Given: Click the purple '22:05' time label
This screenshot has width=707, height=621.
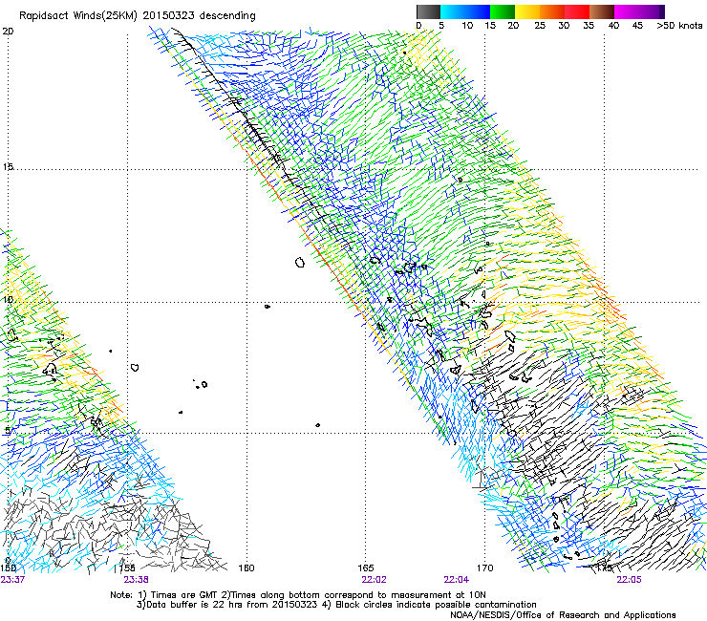Looking at the screenshot, I should [x=629, y=580].
